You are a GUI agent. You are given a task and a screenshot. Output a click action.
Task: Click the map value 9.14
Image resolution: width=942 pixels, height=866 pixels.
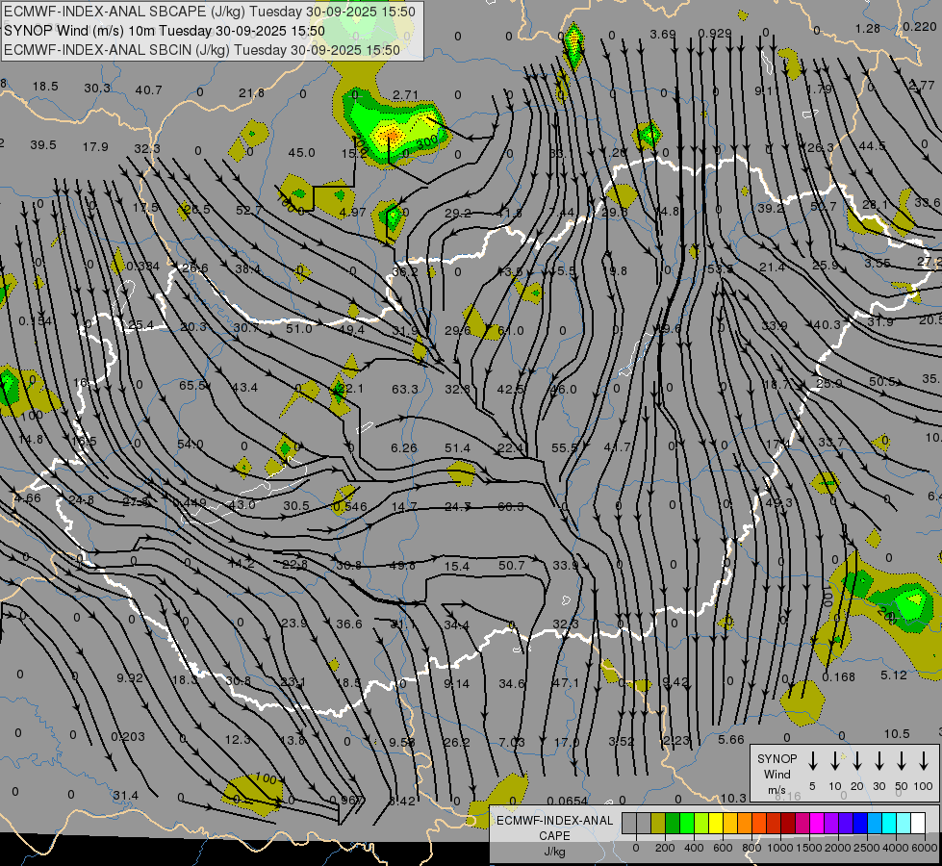pos(457,684)
